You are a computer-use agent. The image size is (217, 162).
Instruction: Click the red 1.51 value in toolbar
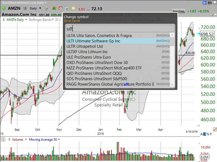(81, 9)
